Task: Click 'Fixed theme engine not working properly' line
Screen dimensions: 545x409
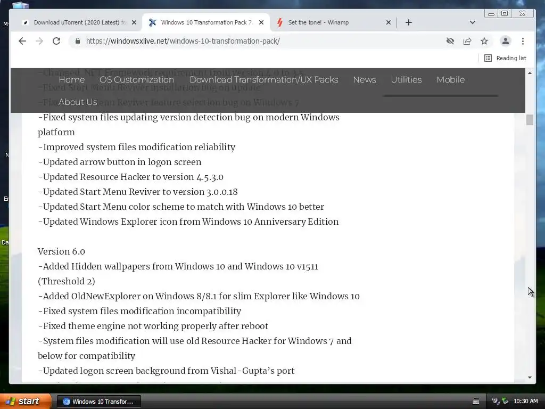Action: click(x=153, y=326)
